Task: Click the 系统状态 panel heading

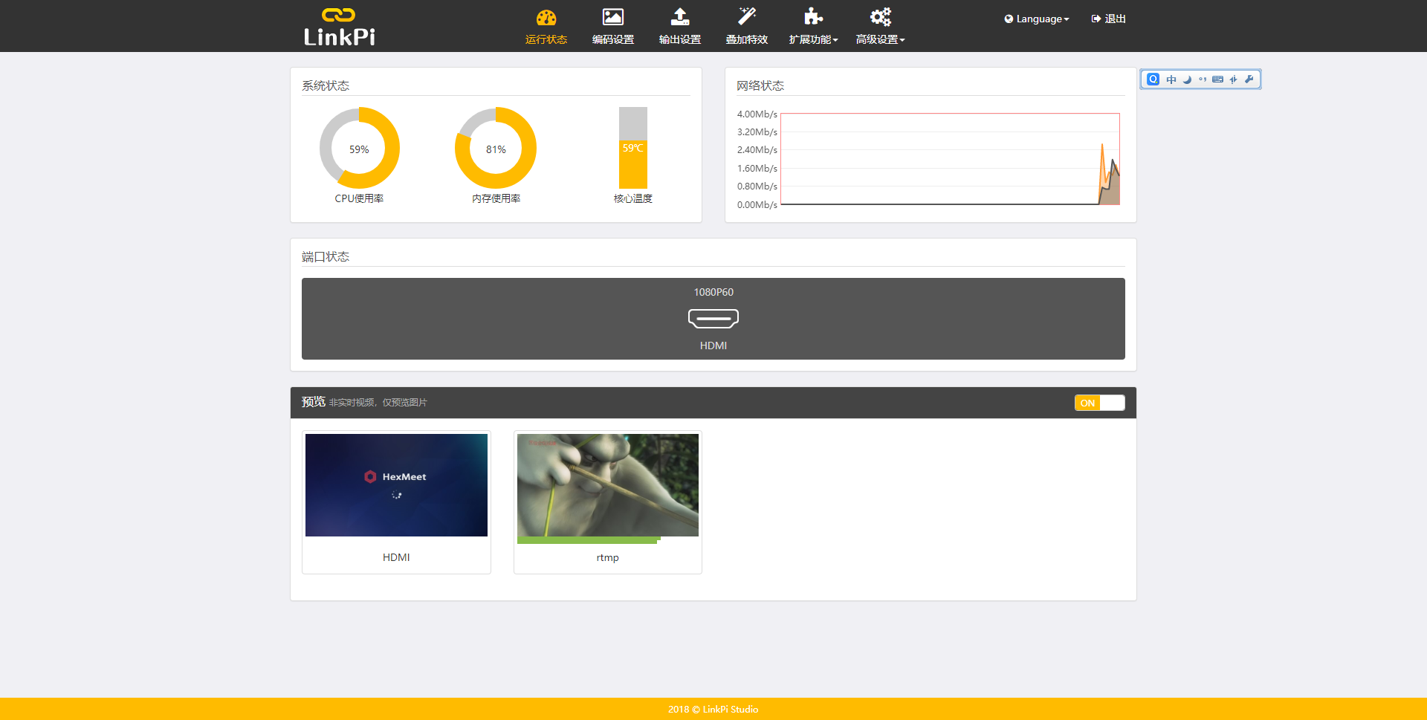Action: (x=326, y=85)
